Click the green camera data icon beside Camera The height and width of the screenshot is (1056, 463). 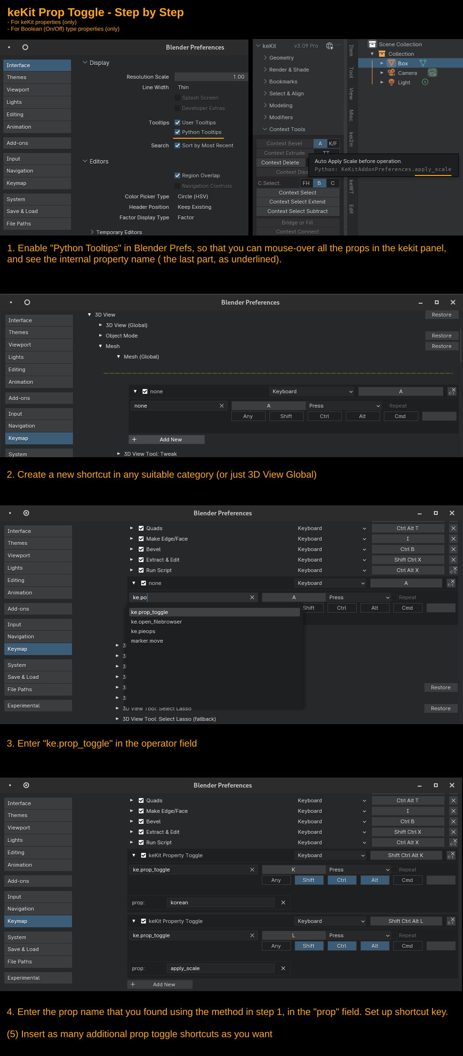click(432, 72)
